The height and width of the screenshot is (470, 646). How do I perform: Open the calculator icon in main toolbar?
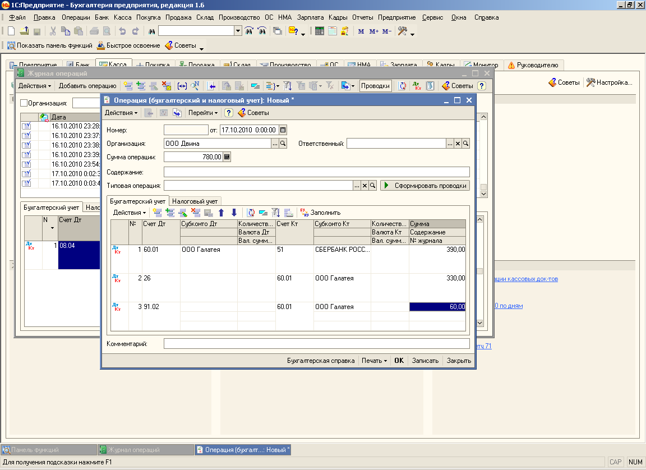click(x=319, y=31)
